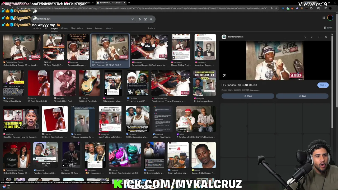The width and height of the screenshot is (338, 190).
Task: Open Facebook 'Diddy pr0-blem sta...' thumbnail
Action: tap(178, 155)
